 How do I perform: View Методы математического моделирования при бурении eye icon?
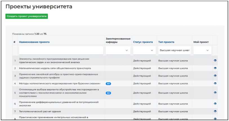coord(215,83)
